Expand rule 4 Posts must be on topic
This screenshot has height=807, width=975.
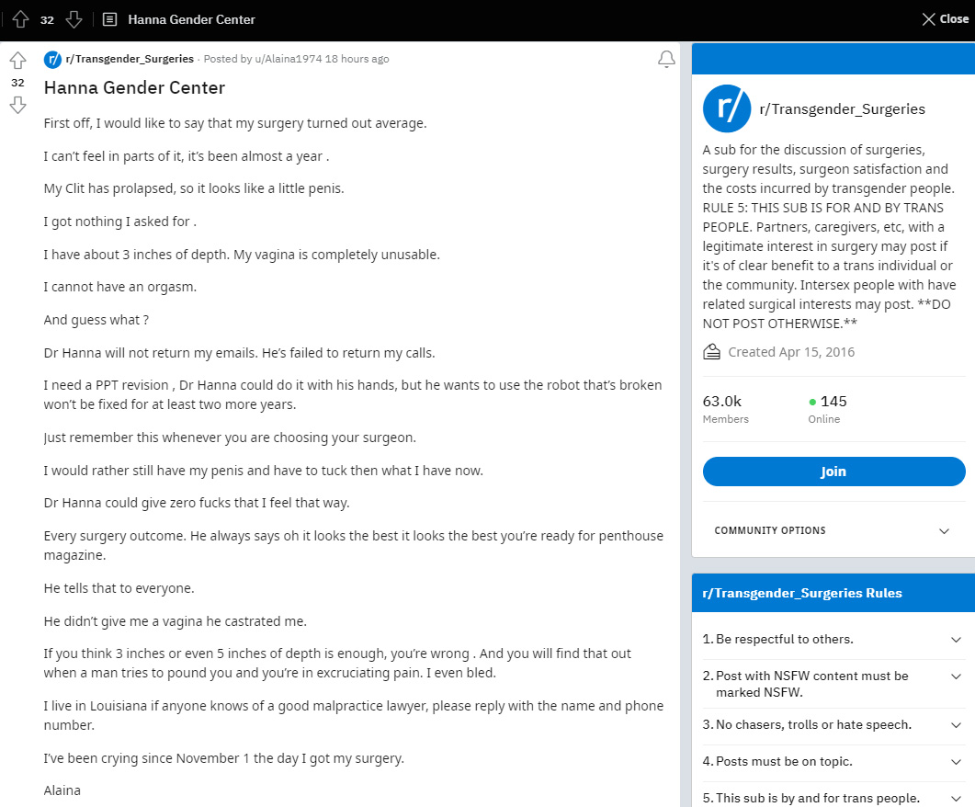click(833, 762)
